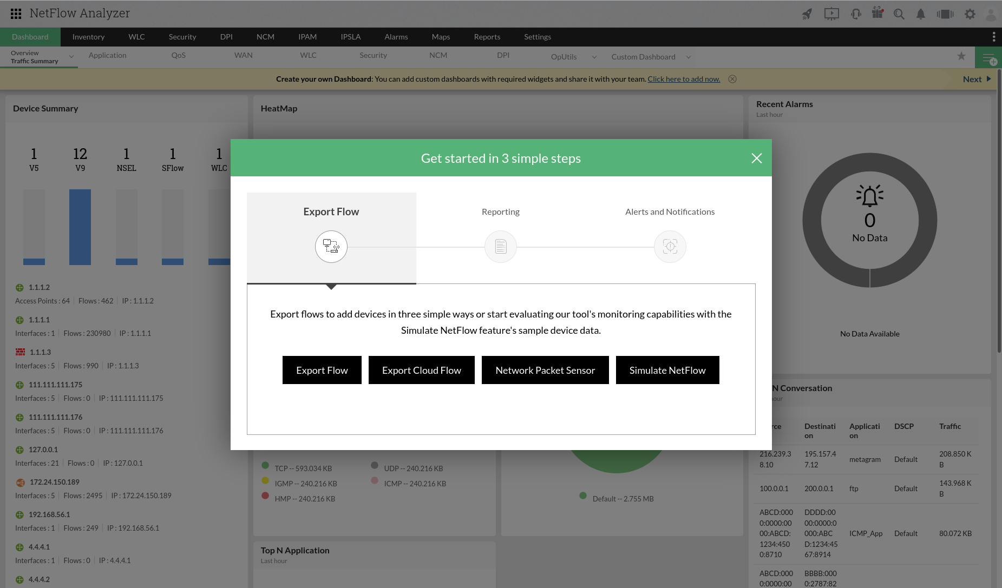
Task: Open the video presentation icon
Action: click(x=831, y=14)
